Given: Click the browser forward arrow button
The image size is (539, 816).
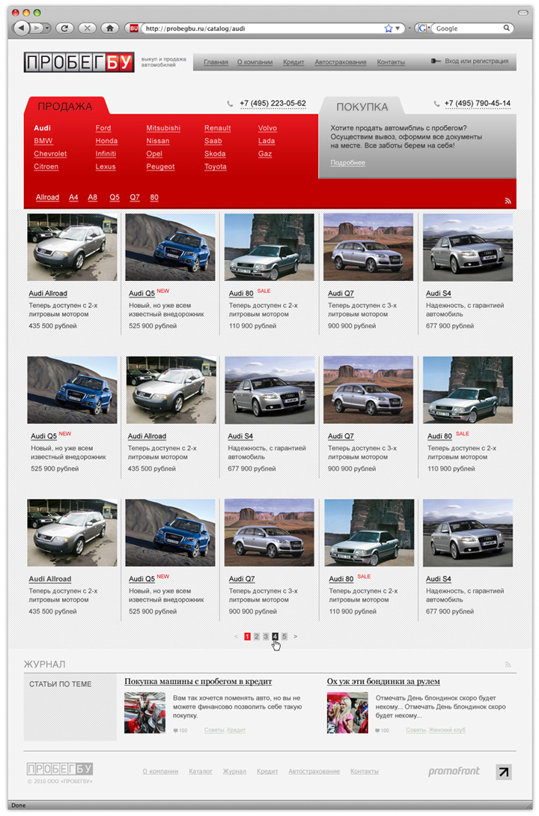Looking at the screenshot, I should 37,28.
